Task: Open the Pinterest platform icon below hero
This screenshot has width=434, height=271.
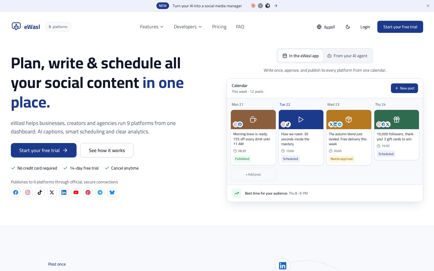Action: click(x=88, y=192)
